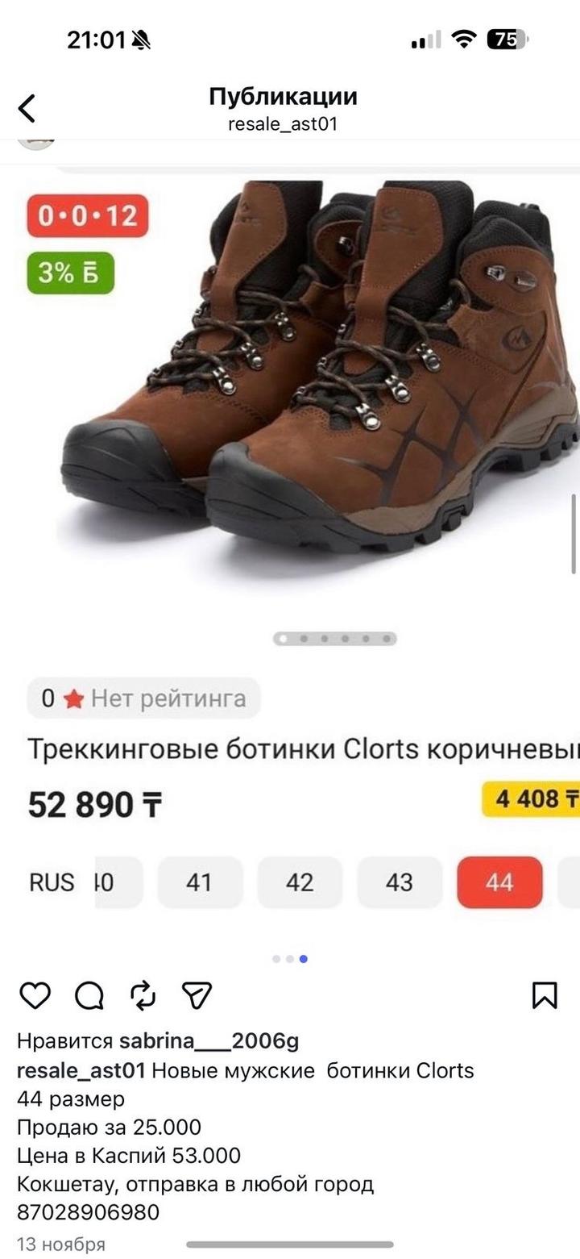The image size is (580, 1259).
Task: Tap the carousel page dots under the post
Action: [290, 959]
